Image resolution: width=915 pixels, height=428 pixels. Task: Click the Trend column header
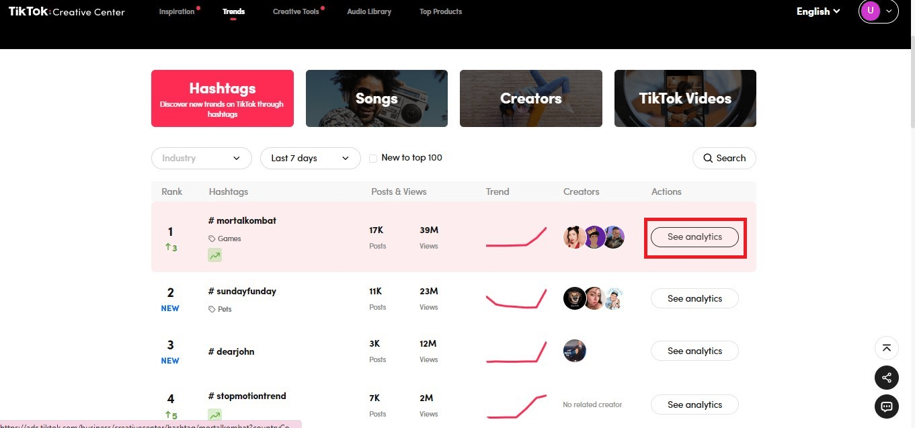(498, 191)
